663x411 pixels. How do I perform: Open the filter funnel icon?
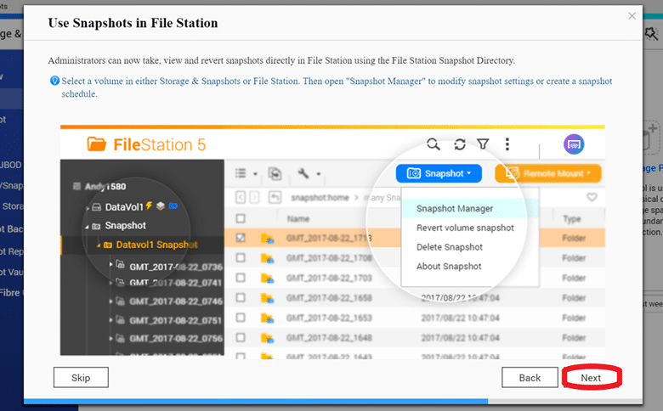[483, 144]
